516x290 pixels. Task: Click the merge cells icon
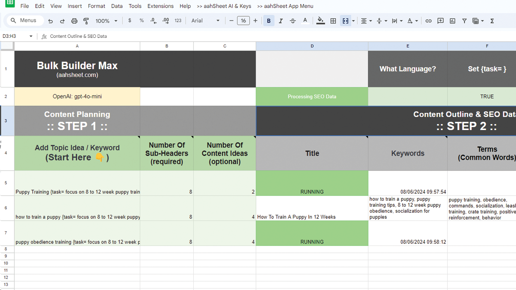pos(345,20)
